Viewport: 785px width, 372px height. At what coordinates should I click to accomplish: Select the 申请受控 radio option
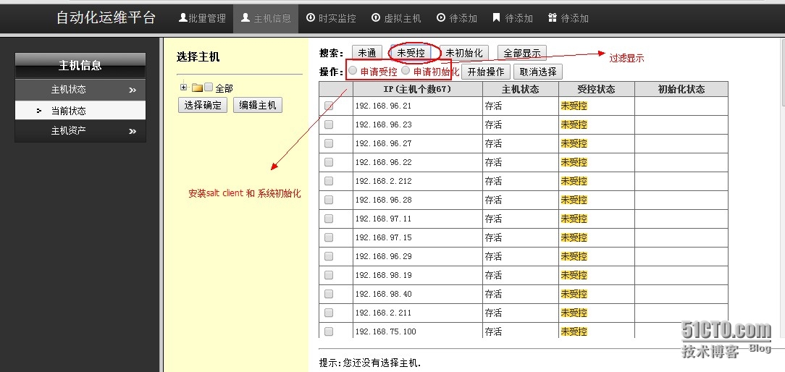coord(353,70)
